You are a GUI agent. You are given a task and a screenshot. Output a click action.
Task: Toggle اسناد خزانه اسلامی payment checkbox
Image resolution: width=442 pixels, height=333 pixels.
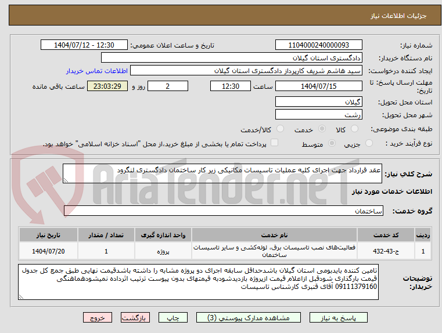coord(274,143)
